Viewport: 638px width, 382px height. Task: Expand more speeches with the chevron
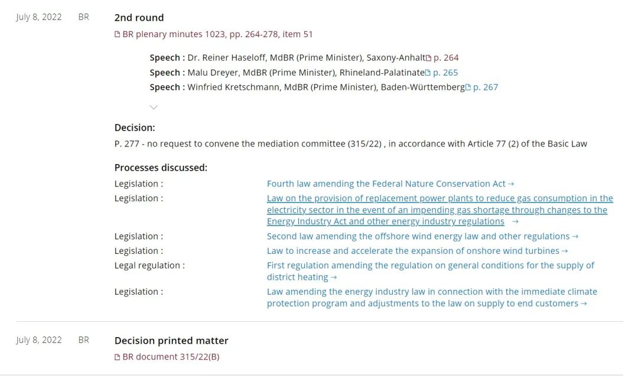click(154, 107)
